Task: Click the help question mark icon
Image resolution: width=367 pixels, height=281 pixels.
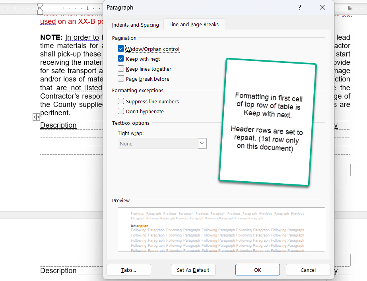Action: (x=299, y=8)
